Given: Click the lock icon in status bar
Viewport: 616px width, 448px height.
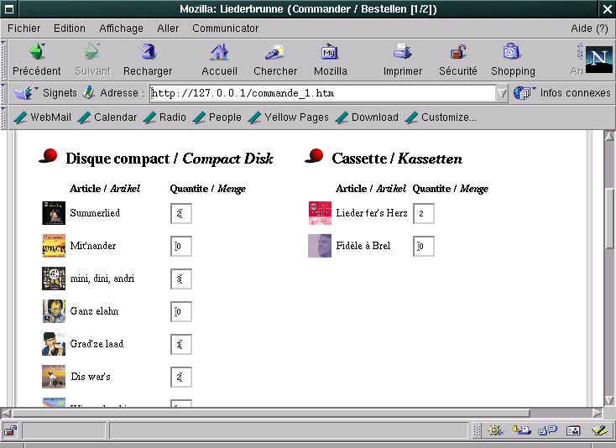Looking at the screenshot, I should point(10,430).
